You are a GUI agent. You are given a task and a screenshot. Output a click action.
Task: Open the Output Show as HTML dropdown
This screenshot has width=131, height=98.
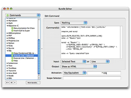[x=79, y=67]
